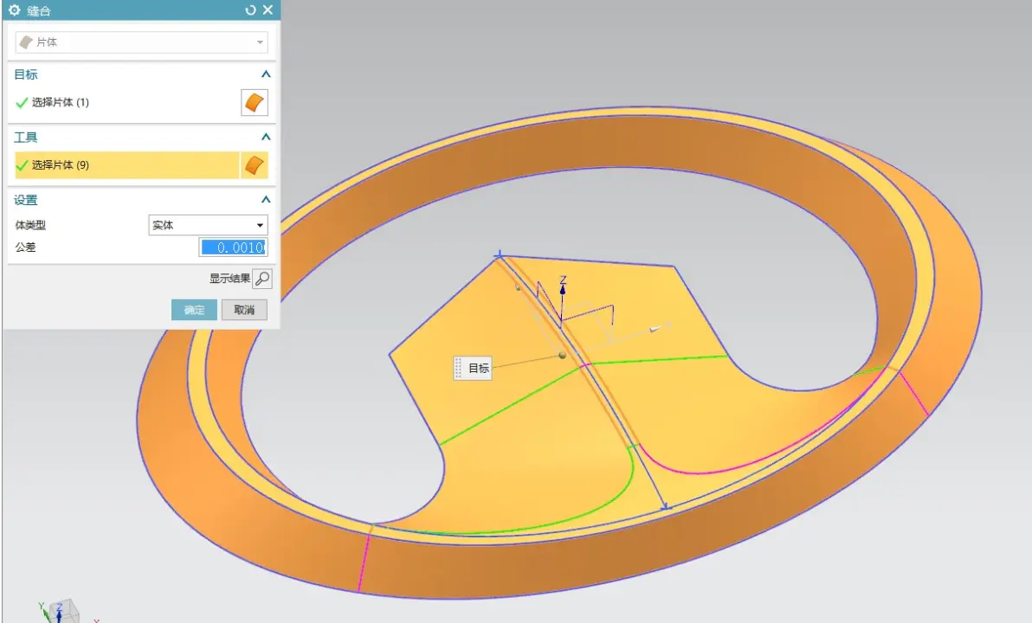Screen dimensions: 1032x623
Task: Click the 缝合 dialog title
Action: [x=39, y=10]
